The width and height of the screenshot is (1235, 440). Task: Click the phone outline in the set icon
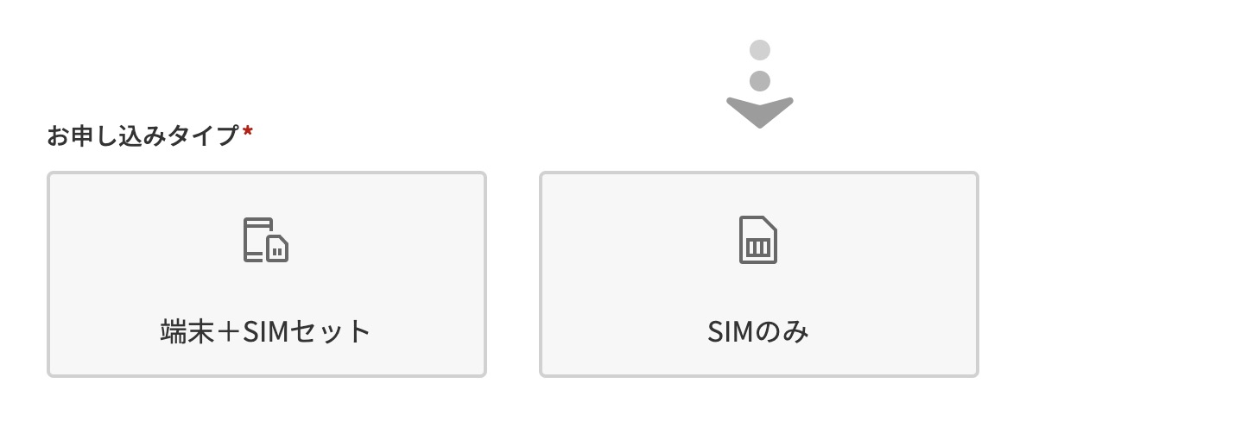tap(256, 238)
